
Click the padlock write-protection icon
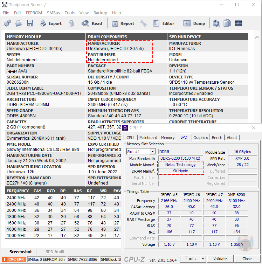(x=71, y=23)
